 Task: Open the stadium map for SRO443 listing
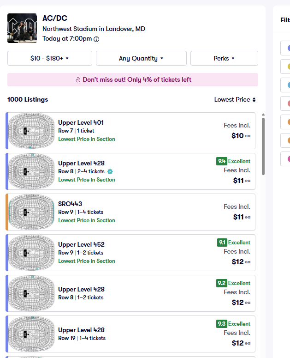[31, 212]
